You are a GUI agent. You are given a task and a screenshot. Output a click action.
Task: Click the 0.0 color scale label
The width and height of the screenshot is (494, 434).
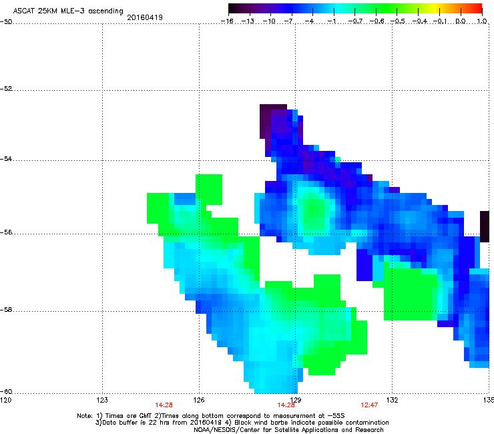point(461,21)
